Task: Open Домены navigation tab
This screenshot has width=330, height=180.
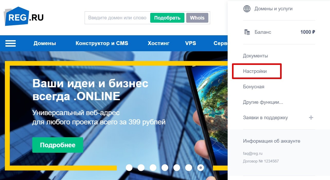Action: point(45,43)
